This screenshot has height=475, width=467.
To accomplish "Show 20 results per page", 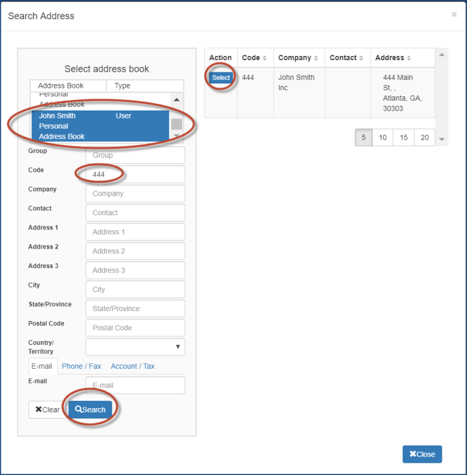I will [x=425, y=137].
